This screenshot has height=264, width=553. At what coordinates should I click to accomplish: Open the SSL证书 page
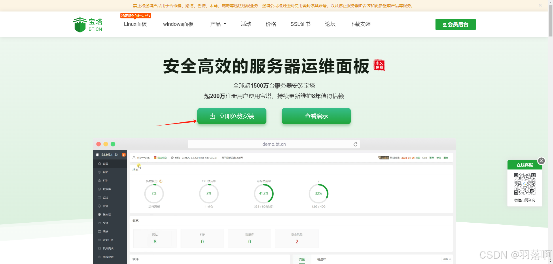(300, 24)
